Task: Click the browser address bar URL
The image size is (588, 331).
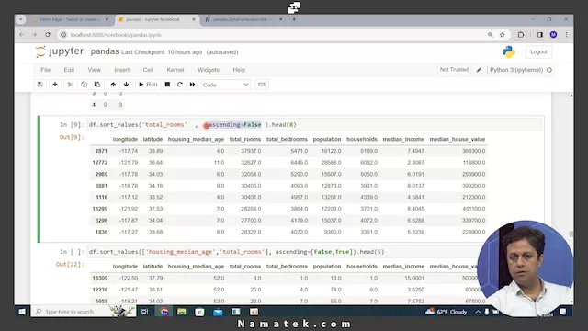Action: [x=116, y=35]
